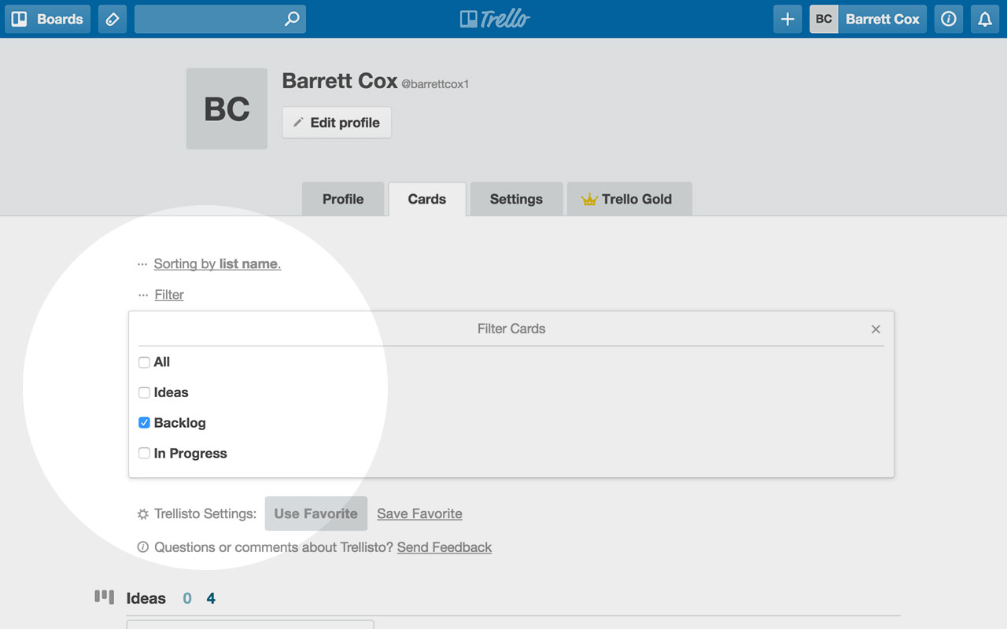This screenshot has height=629, width=1007.
Task: Open the create plus menu
Action: 788,19
